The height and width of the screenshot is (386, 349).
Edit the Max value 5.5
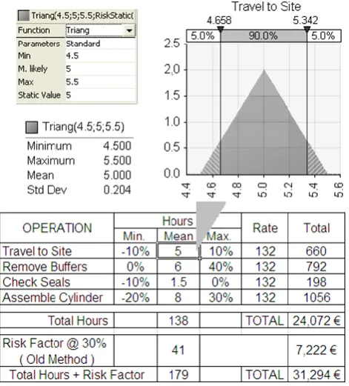(101, 82)
